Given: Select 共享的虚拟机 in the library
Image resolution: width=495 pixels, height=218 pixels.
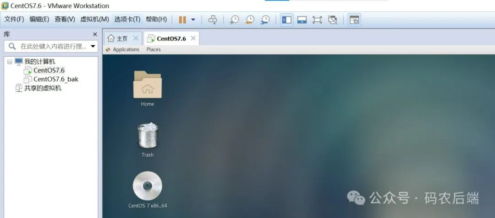Looking at the screenshot, I should [x=43, y=88].
